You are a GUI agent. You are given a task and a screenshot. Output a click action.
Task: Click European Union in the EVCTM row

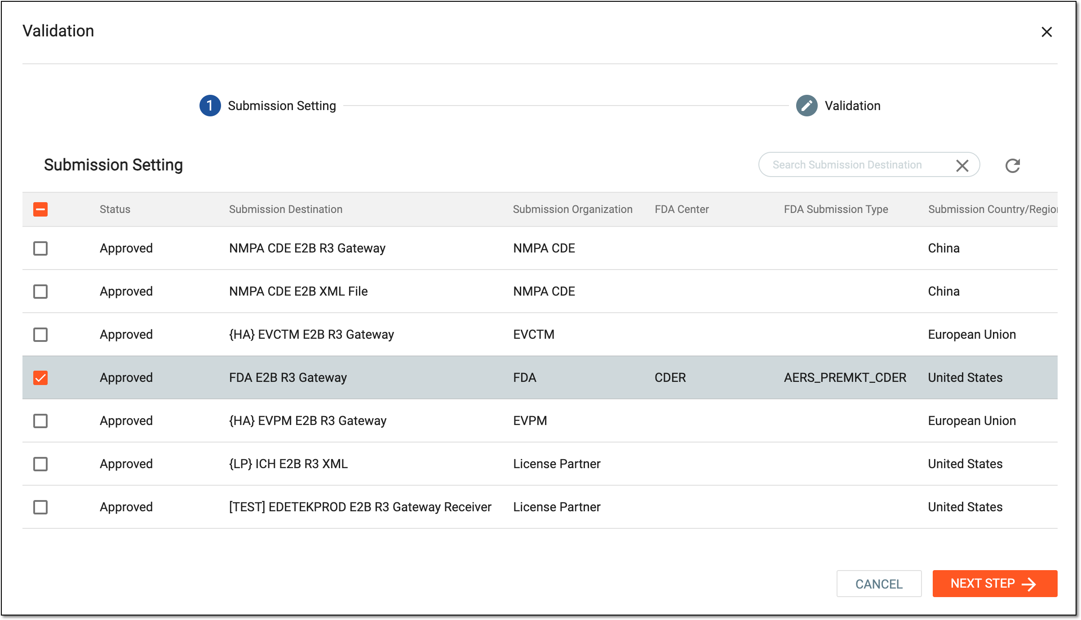pos(972,335)
